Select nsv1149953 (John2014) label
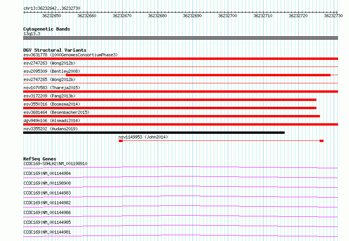Image resolution: width=349 pixels, height=241 pixels. coord(143,137)
